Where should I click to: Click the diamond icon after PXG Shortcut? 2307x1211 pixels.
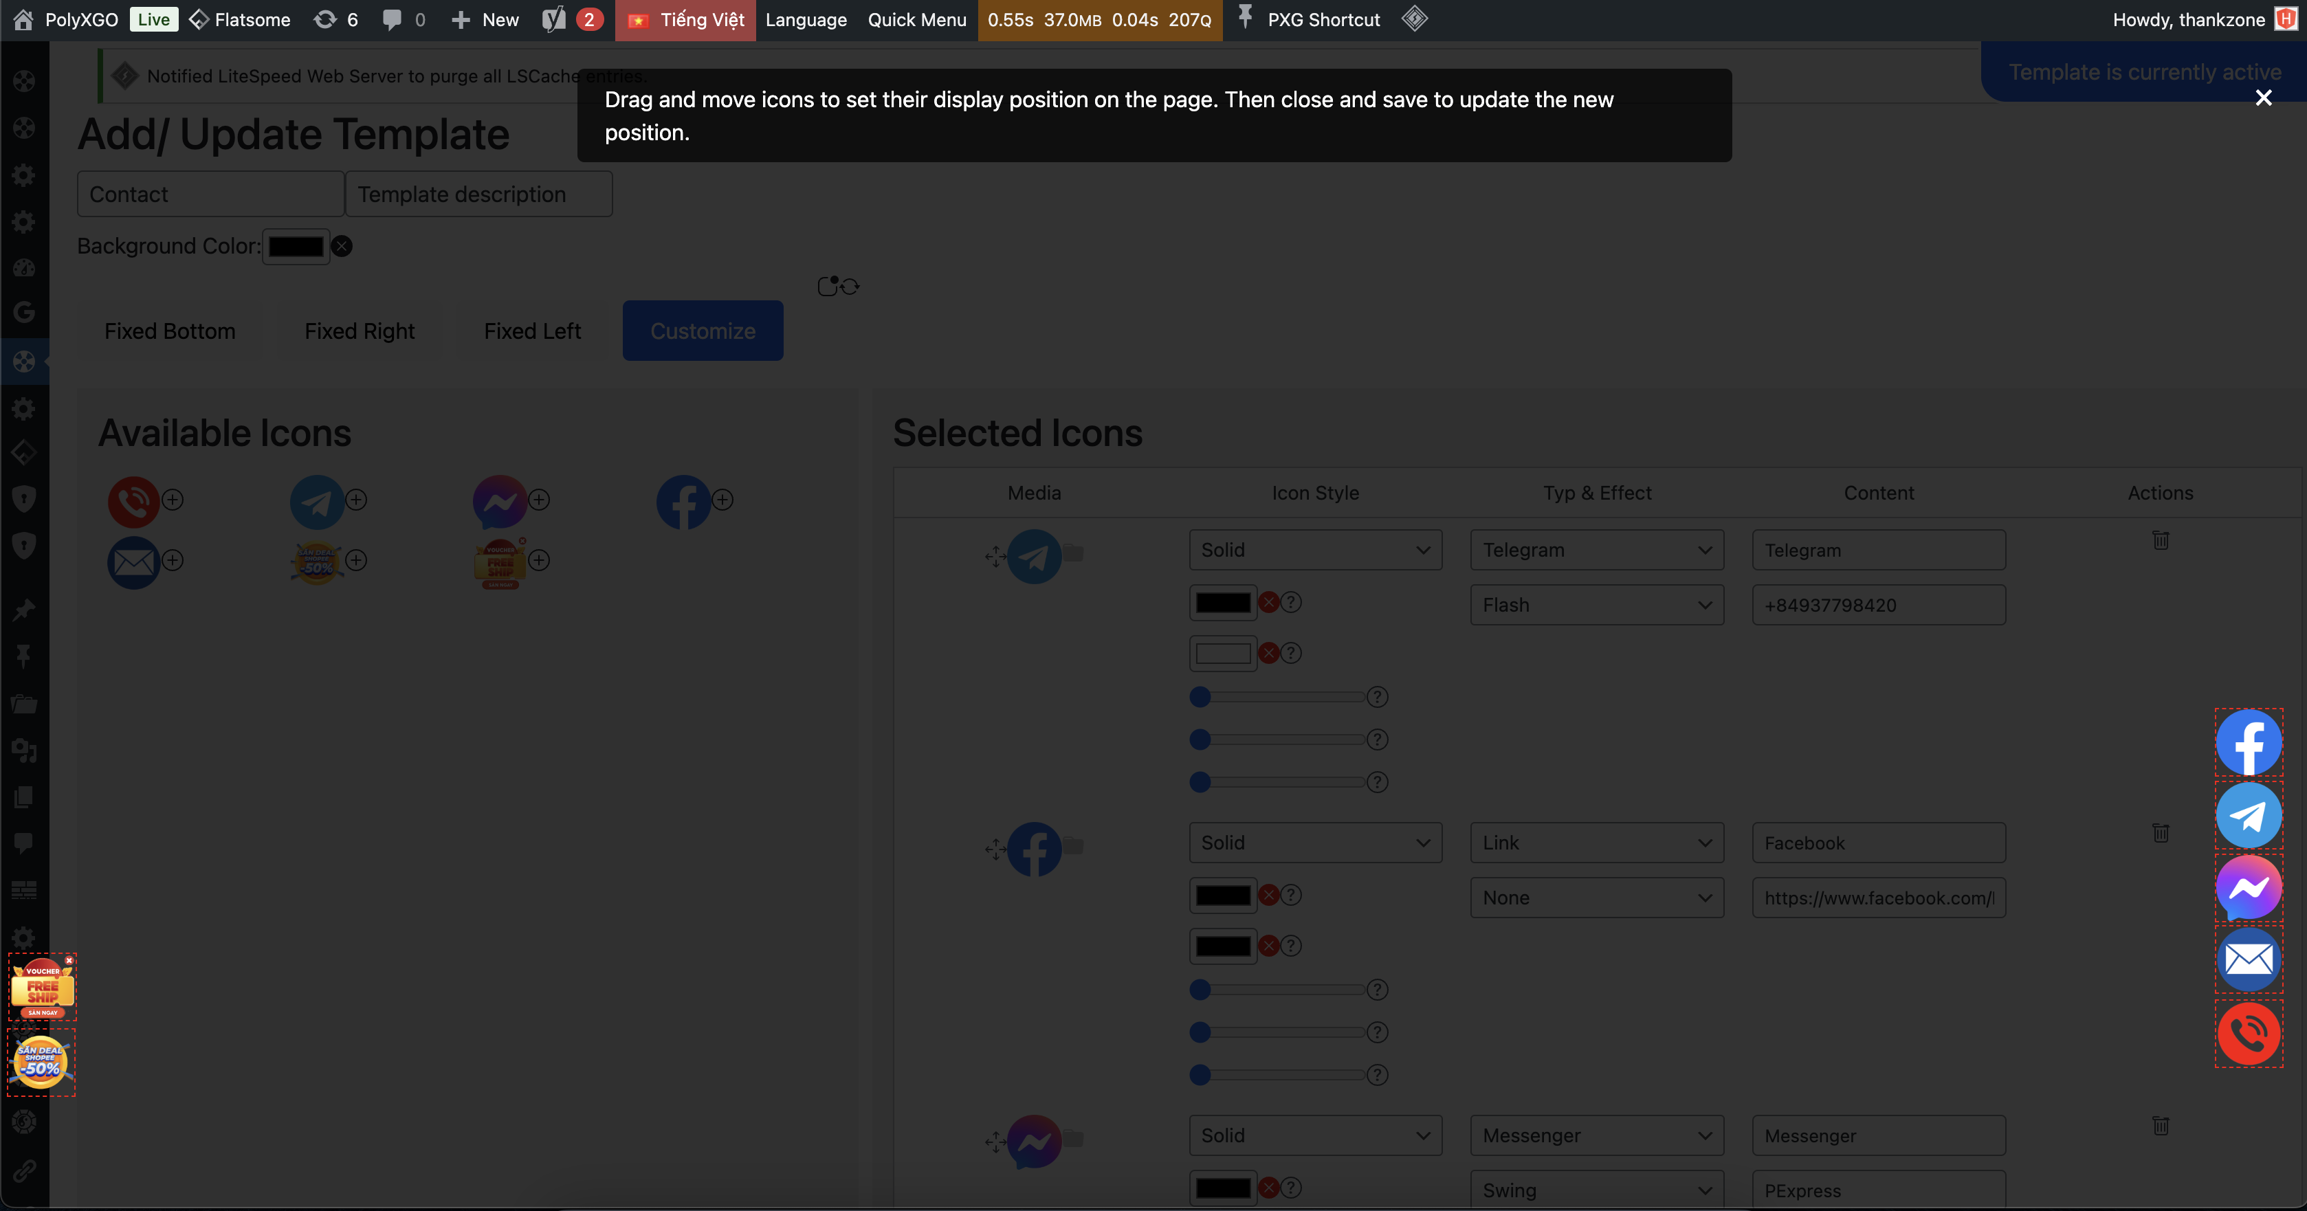pyautogui.click(x=1414, y=19)
